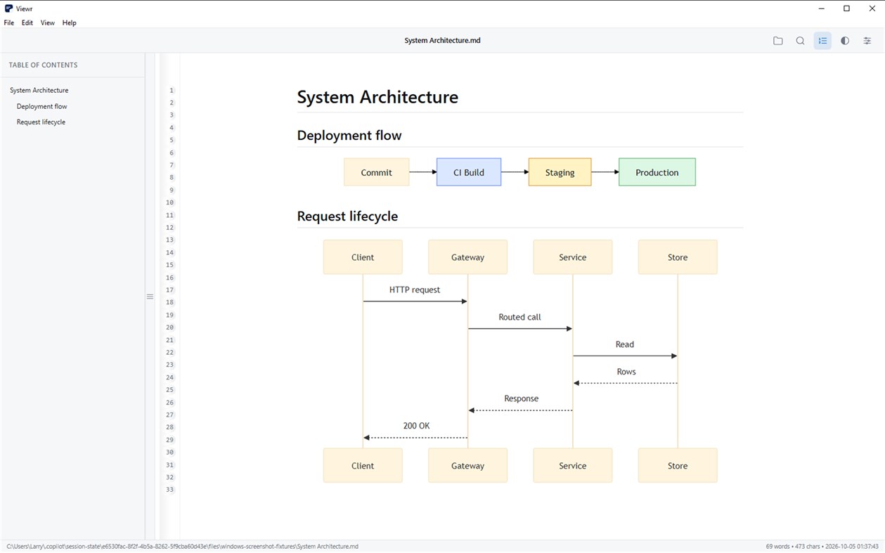Navigate to Request lifecycle in table of contents
Viewport: 885px width, 553px height.
pyautogui.click(x=41, y=122)
